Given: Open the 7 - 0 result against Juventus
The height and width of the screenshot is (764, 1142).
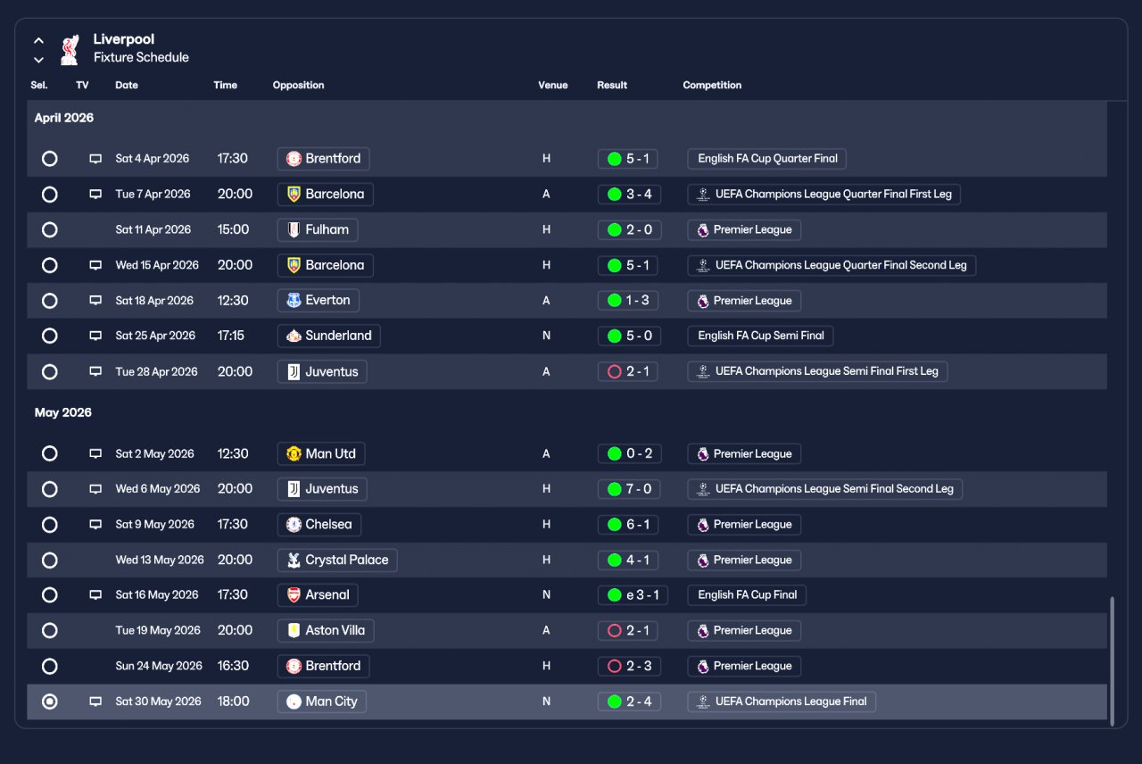Looking at the screenshot, I should pyautogui.click(x=629, y=489).
